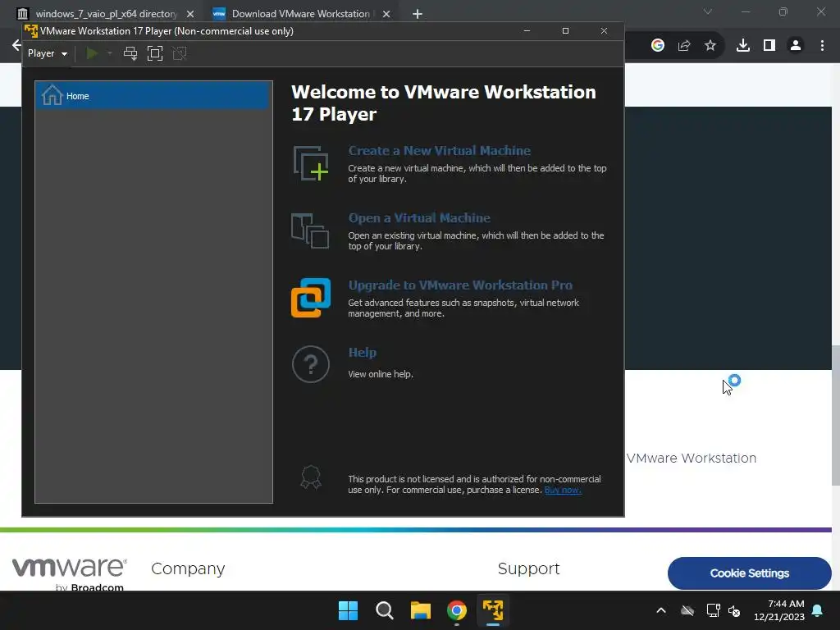Screen dimensions: 840x630
Task: Click the Google icon in address bar
Action: (x=658, y=46)
